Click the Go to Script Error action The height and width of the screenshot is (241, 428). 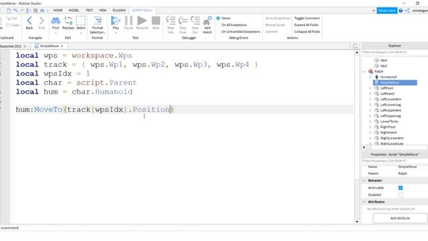click(x=278, y=18)
